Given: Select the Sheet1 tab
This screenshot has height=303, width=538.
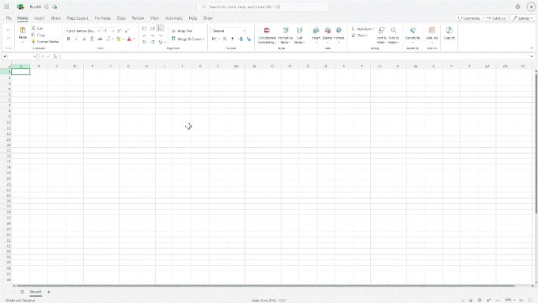Looking at the screenshot, I should click(36, 292).
